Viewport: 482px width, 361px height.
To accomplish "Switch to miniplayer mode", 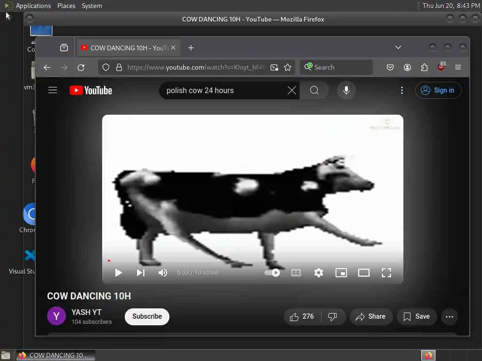I will (341, 273).
